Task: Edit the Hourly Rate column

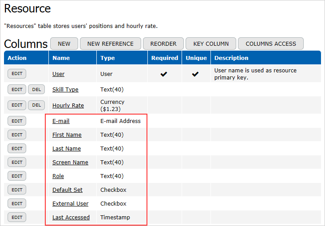Action: click(x=17, y=105)
